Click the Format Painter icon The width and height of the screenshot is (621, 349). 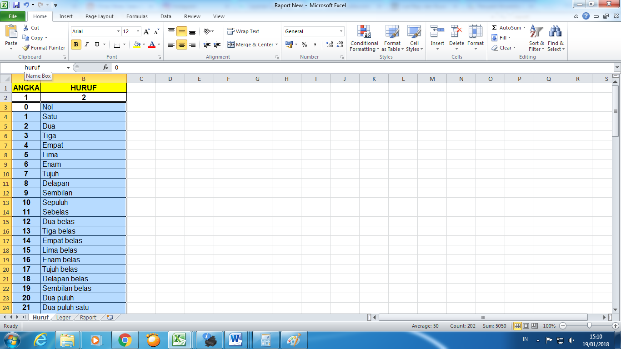(26, 48)
